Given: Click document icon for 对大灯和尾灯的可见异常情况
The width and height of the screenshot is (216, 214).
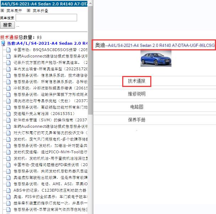Looking at the screenshot, I should [9, 133].
